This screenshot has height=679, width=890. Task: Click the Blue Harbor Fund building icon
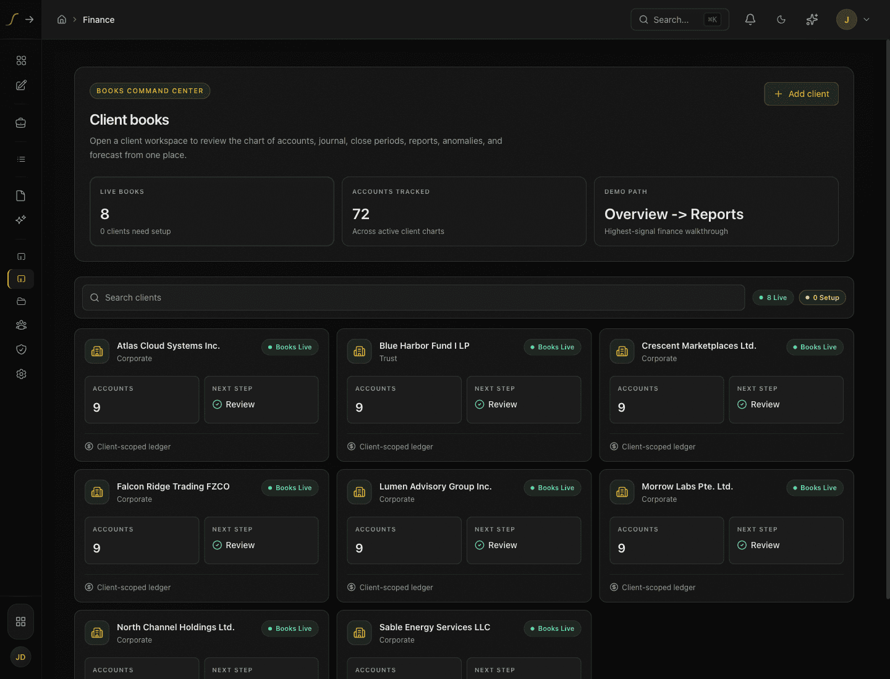coord(360,351)
